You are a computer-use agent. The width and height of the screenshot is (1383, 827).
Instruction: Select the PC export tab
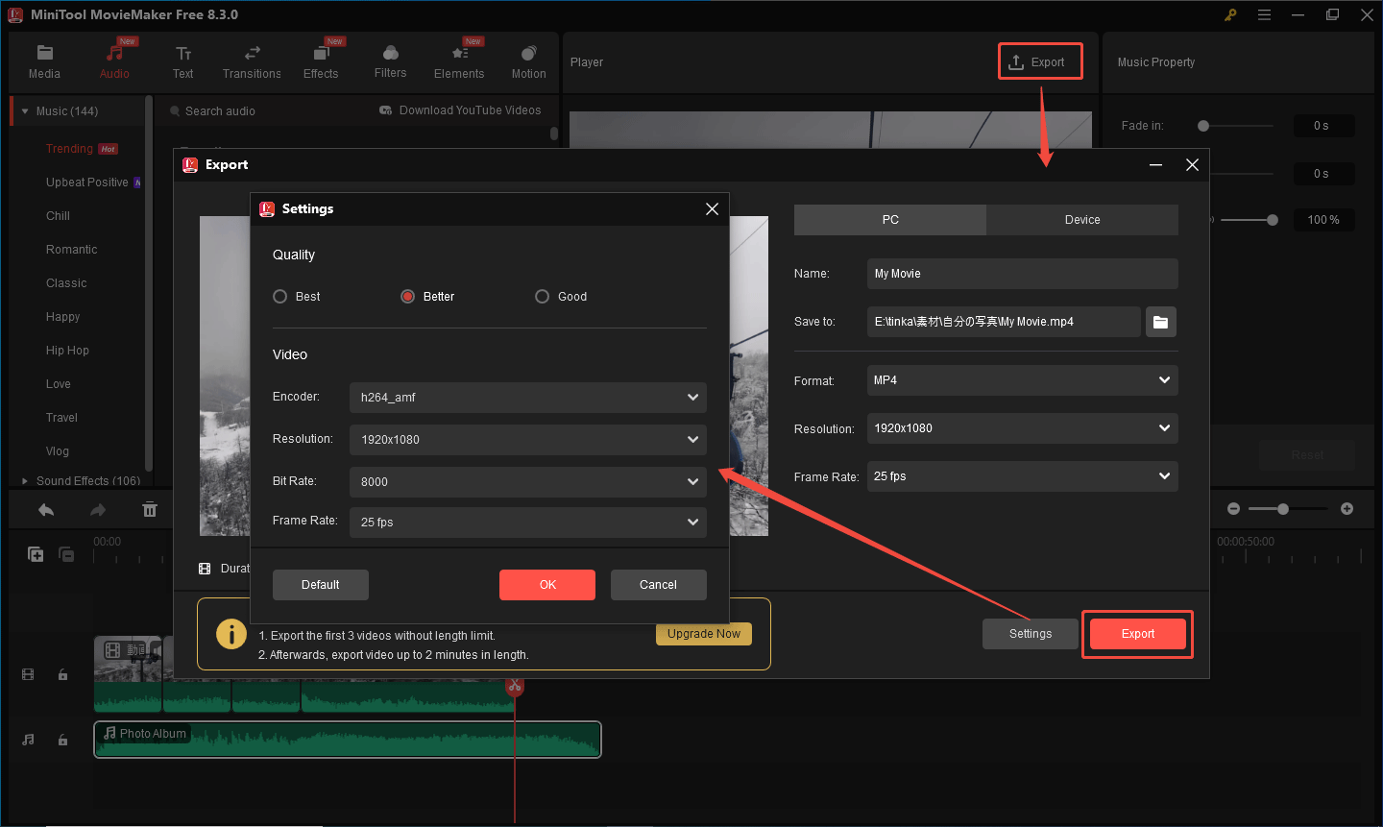point(890,220)
